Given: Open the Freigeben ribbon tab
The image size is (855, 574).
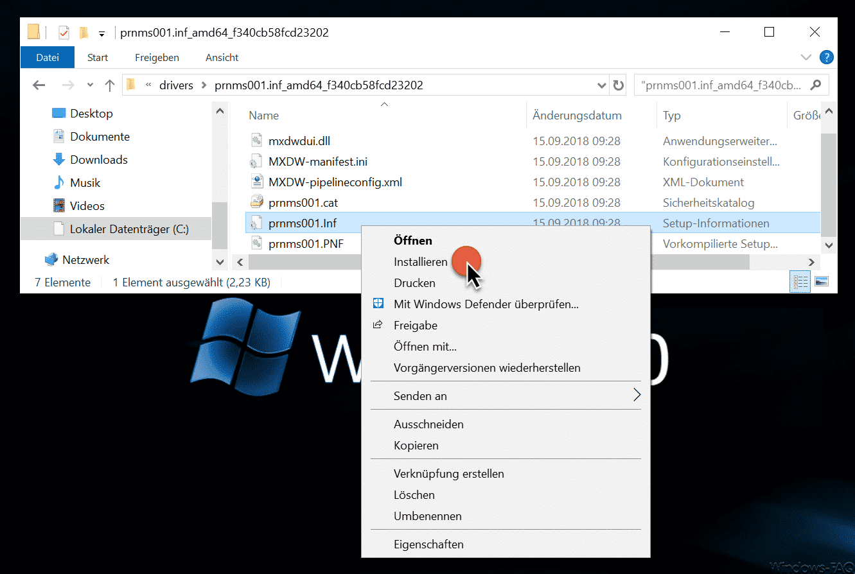Looking at the screenshot, I should 157,57.
